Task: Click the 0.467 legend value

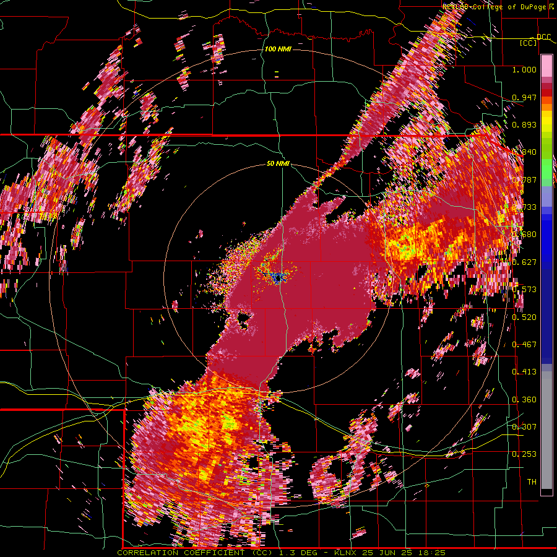Action: pos(524,344)
